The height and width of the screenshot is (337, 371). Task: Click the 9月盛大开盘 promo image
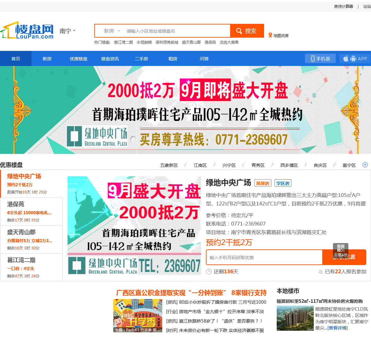[x=134, y=226]
